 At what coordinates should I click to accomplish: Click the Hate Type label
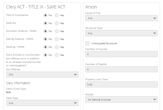click(12, 98)
